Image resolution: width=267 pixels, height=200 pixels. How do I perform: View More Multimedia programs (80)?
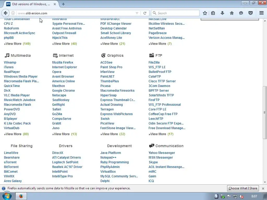[16, 134]
